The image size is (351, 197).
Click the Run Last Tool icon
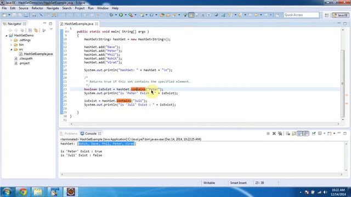[x=131, y=15]
